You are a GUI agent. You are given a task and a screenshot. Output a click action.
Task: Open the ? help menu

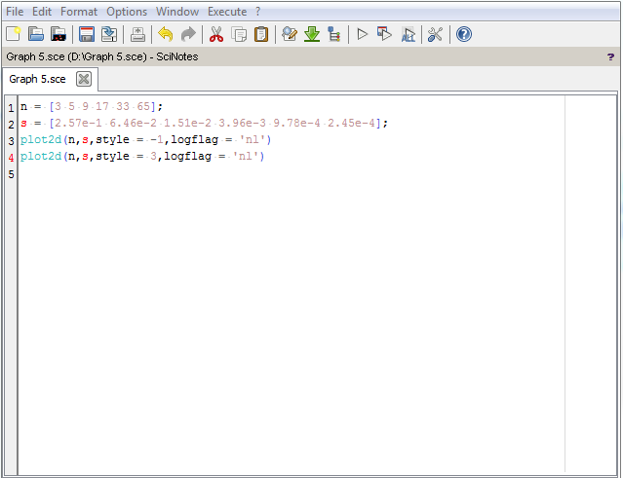pyautogui.click(x=257, y=12)
